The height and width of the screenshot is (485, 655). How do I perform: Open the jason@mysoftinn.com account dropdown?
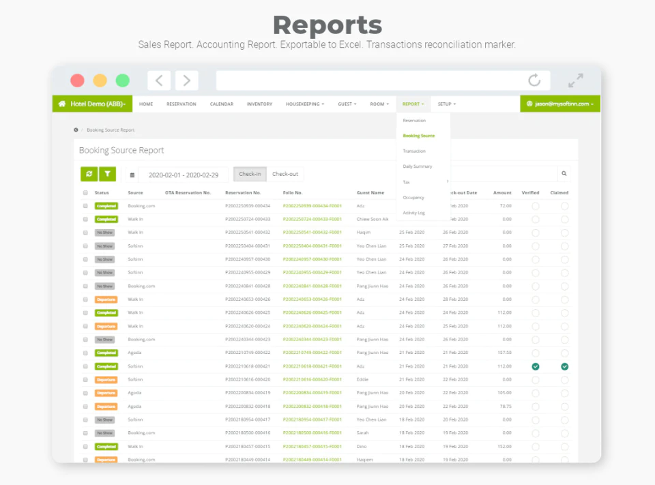click(560, 104)
